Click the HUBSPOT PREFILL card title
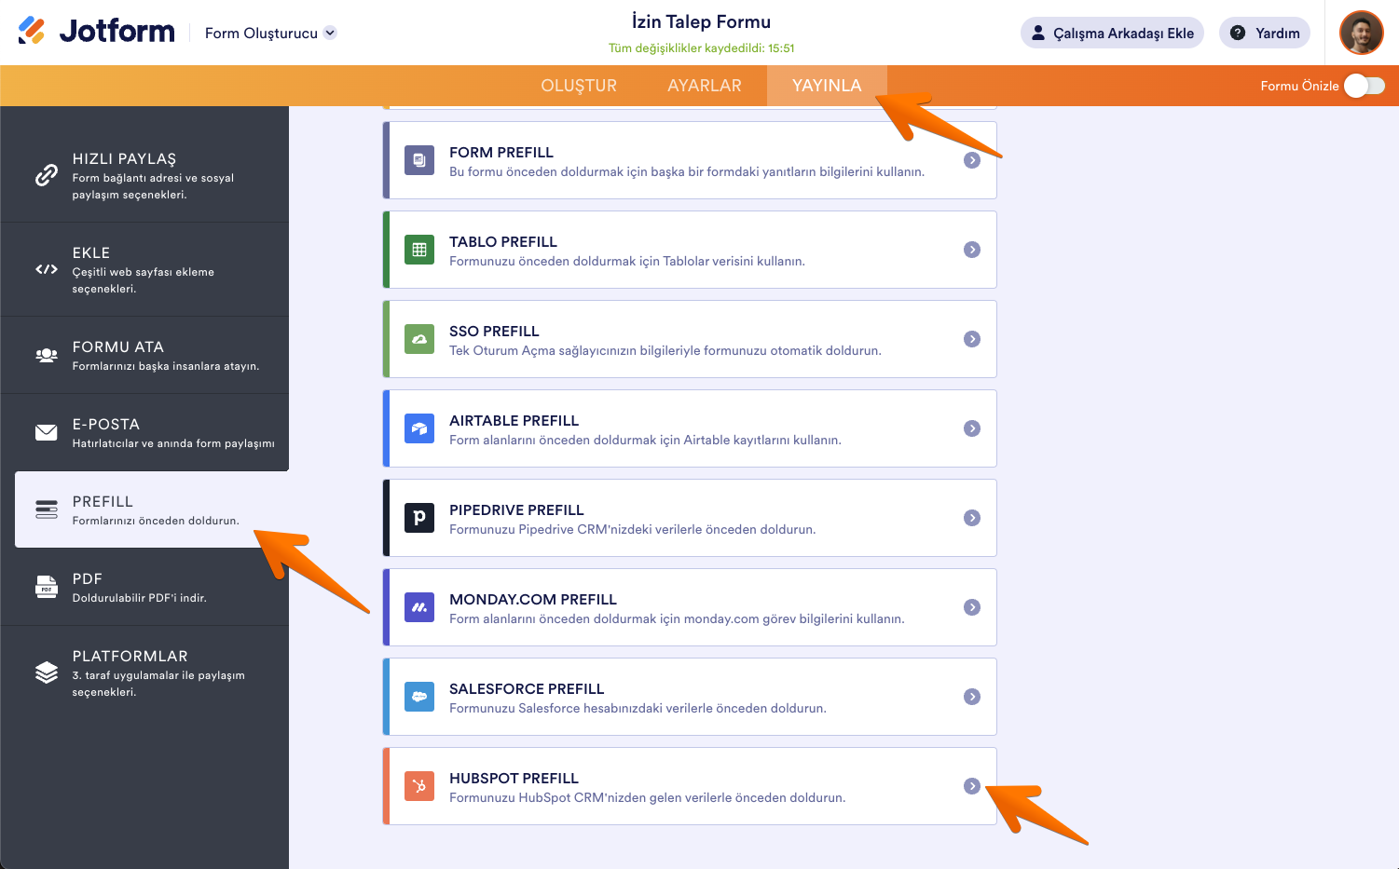The height and width of the screenshot is (869, 1399). tap(514, 778)
